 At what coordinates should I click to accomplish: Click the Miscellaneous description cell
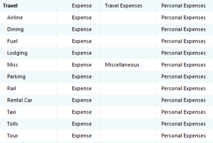[x=122, y=65]
